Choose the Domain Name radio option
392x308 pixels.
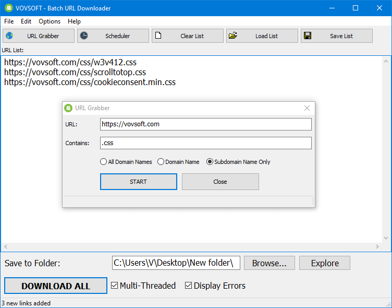click(x=161, y=162)
